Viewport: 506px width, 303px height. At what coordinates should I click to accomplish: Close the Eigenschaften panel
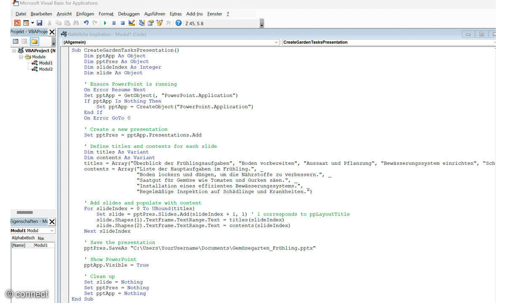(52, 221)
